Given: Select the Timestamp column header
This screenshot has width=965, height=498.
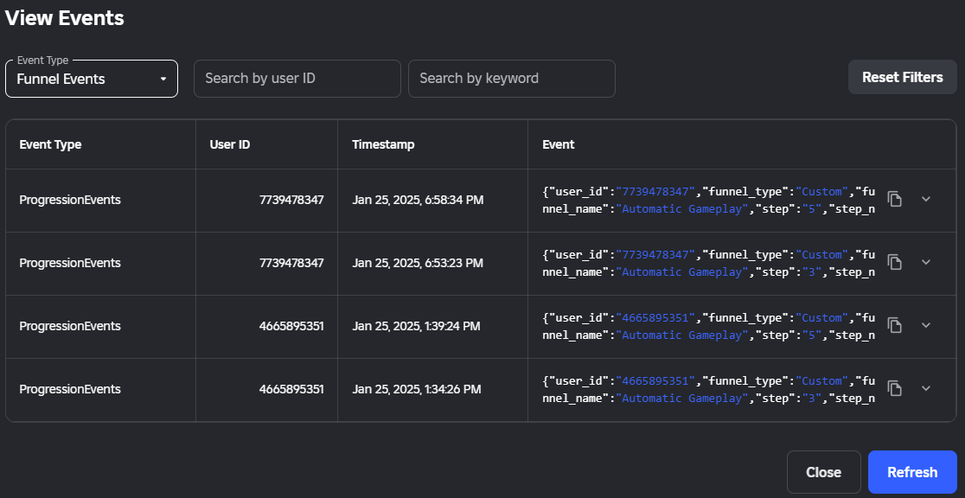Looking at the screenshot, I should tap(383, 144).
